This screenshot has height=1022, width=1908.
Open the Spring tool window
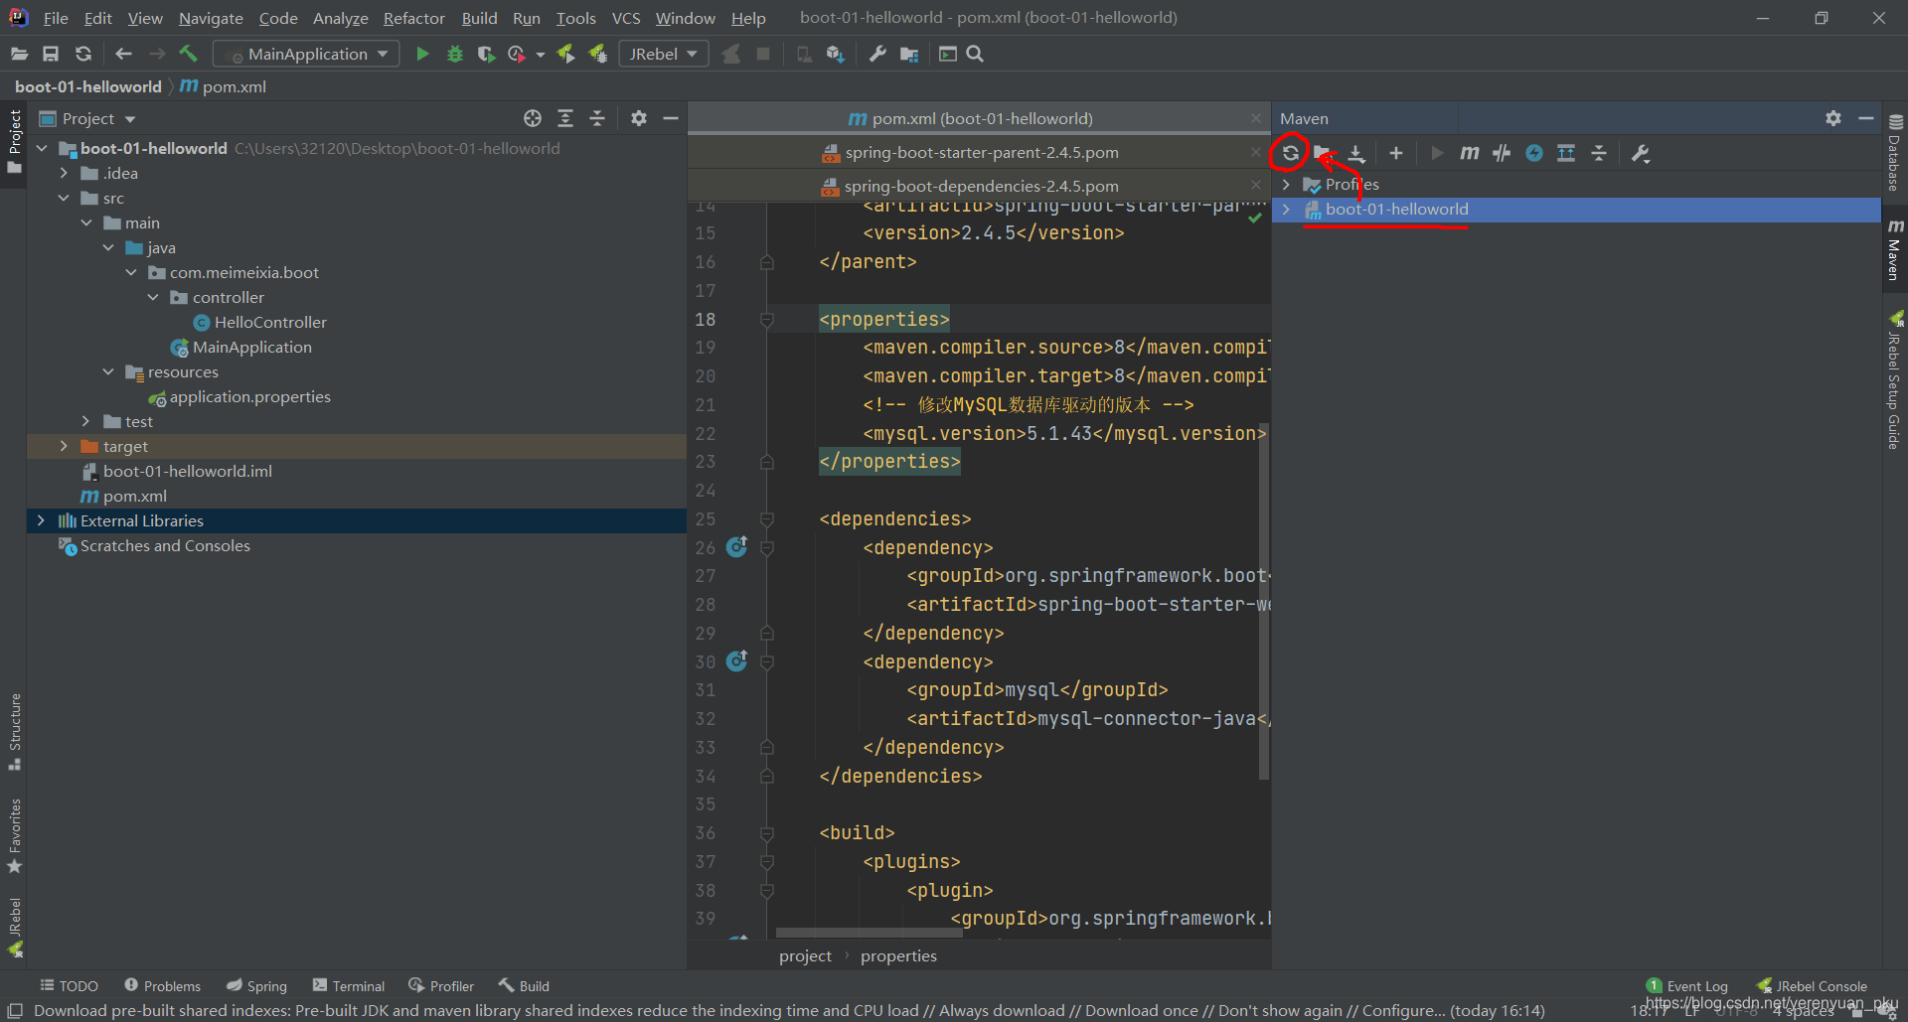click(256, 985)
